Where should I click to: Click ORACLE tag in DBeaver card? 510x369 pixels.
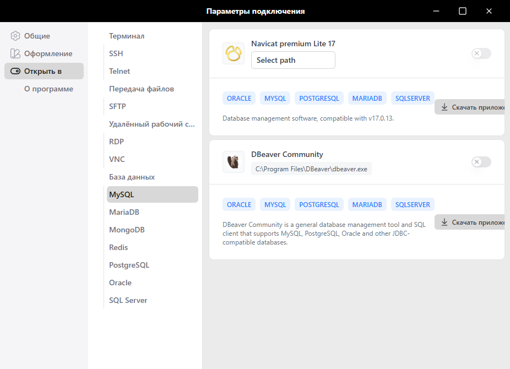coord(239,204)
